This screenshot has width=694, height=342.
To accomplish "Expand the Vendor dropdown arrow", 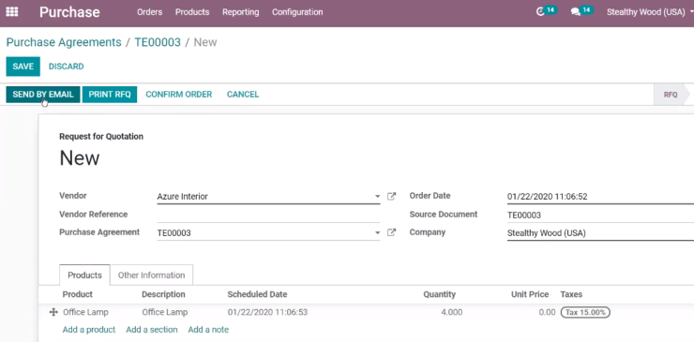I will tap(377, 197).
